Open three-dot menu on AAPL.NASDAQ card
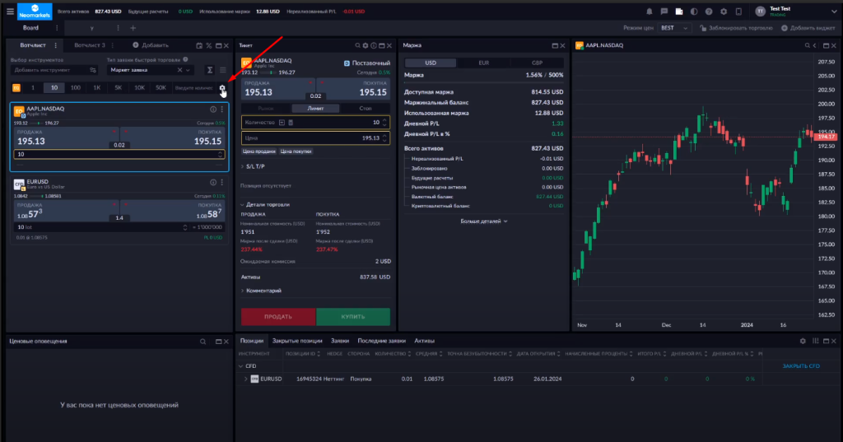The image size is (843, 442). tap(221, 109)
